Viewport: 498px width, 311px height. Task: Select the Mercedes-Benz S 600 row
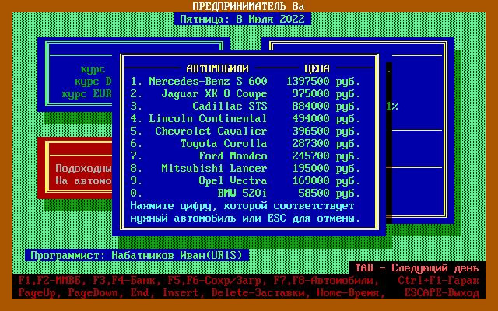coord(245,81)
